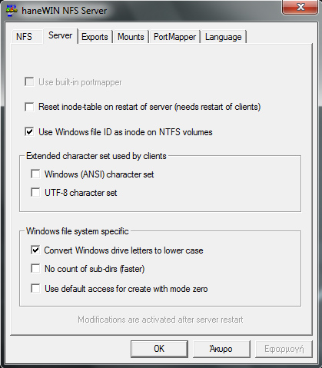Uncheck Convert Windows drive letters to lower case
The width and height of the screenshot is (322, 368).
(x=35, y=250)
